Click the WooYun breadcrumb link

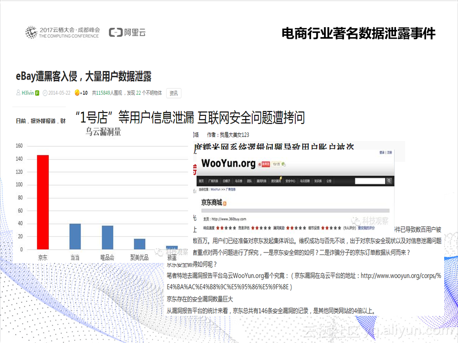[x=216, y=190]
